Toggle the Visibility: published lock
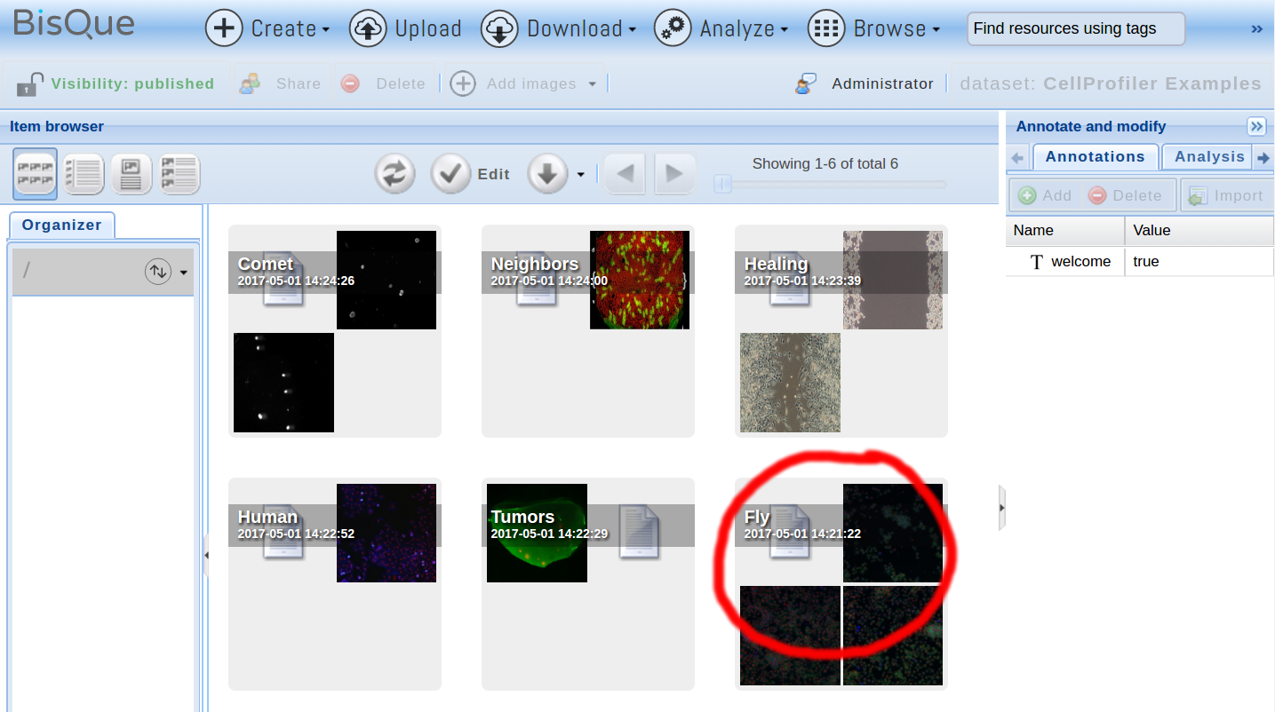The width and height of the screenshot is (1275, 712). tap(30, 83)
